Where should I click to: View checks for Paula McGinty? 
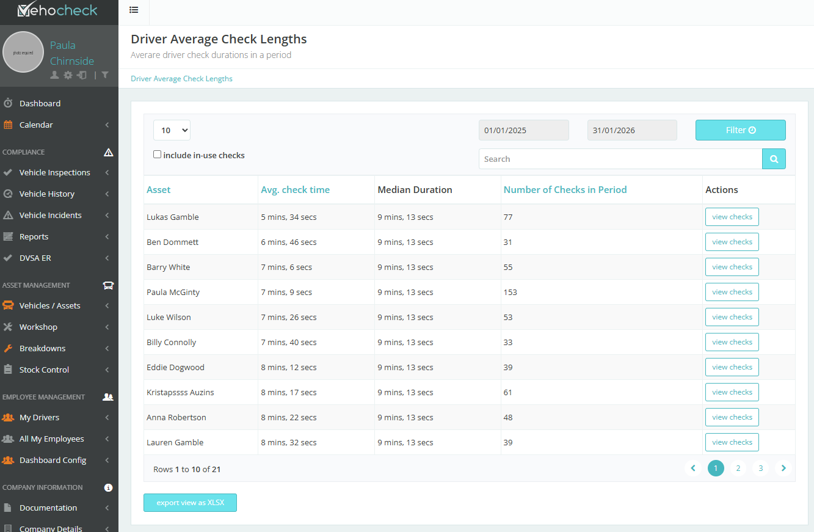(732, 292)
